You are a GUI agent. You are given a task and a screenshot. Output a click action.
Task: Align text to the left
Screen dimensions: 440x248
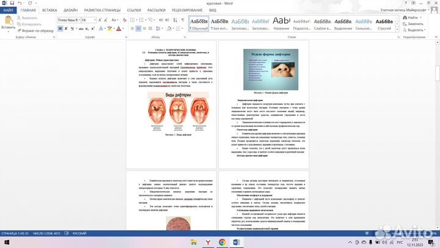(132, 29)
